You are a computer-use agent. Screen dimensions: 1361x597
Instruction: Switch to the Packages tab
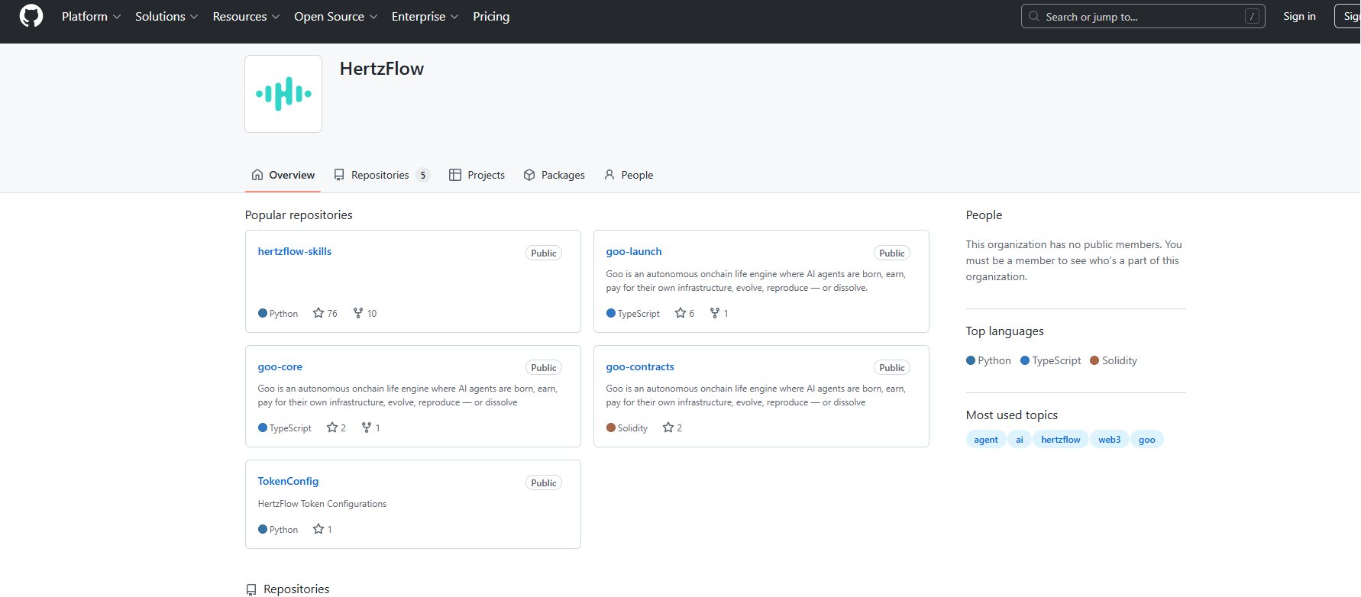554,175
